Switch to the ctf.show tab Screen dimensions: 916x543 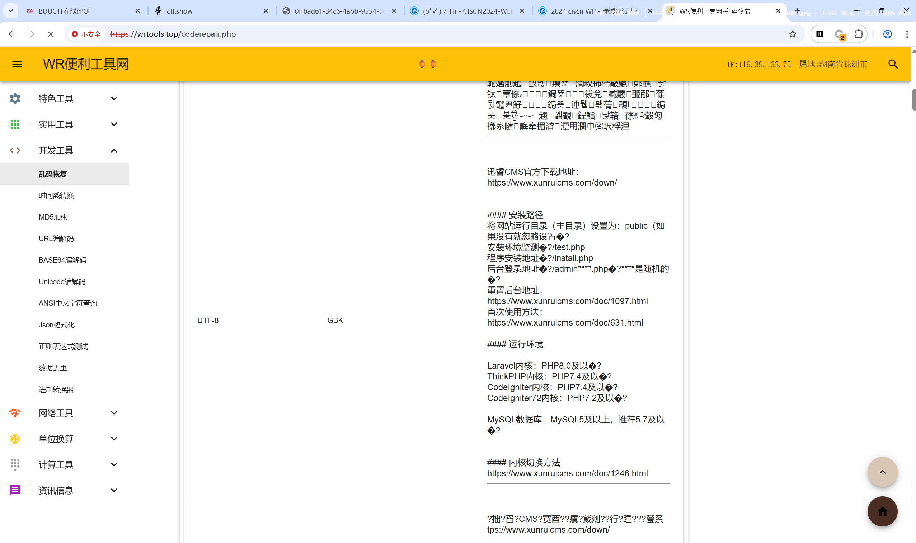click(179, 11)
